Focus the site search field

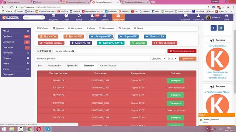[x=34, y=17]
